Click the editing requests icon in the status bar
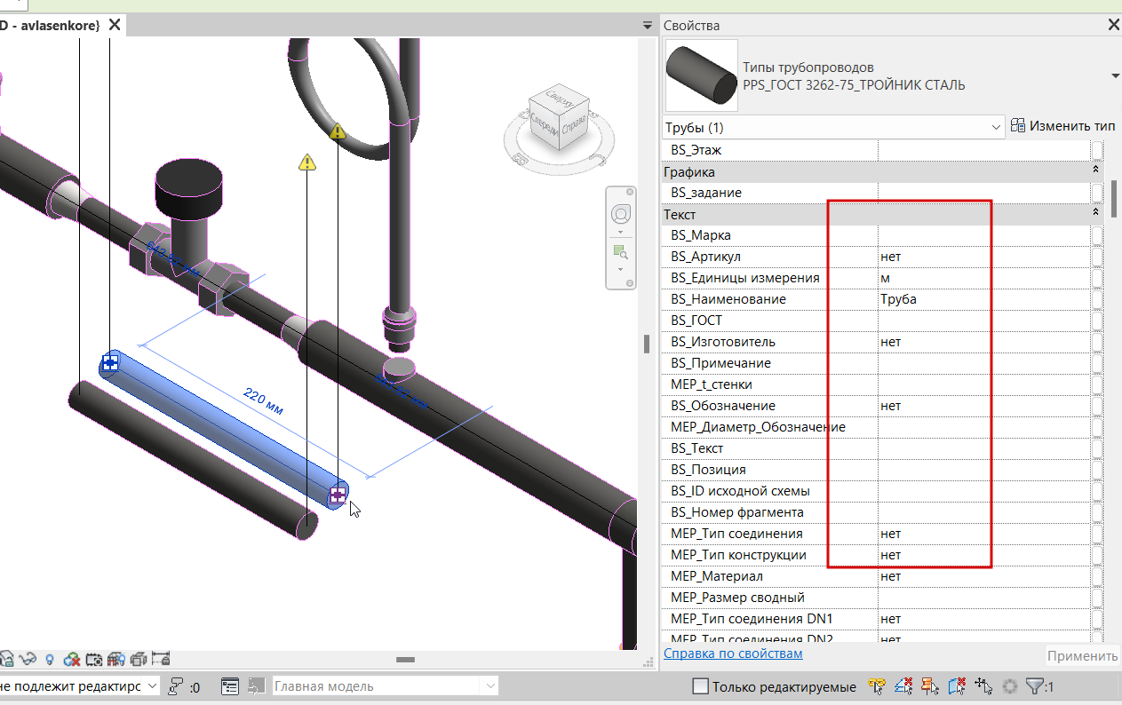Image resolution: width=1122 pixels, height=705 pixels. coord(175,686)
